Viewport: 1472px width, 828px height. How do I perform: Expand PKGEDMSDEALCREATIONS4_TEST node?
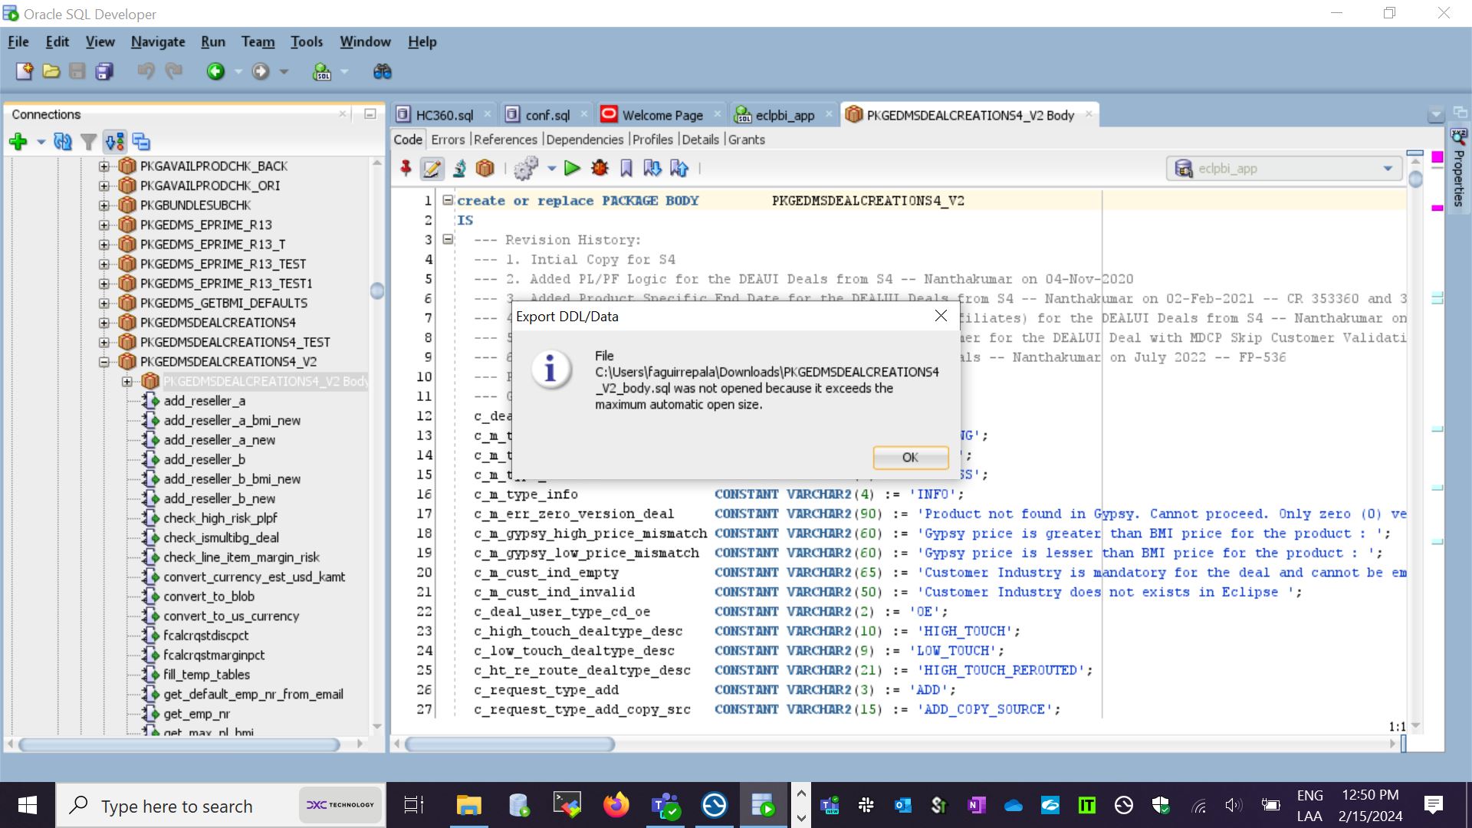(104, 342)
